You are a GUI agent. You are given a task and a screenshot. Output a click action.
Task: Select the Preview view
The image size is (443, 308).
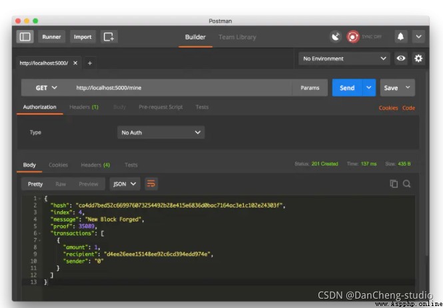click(x=89, y=184)
